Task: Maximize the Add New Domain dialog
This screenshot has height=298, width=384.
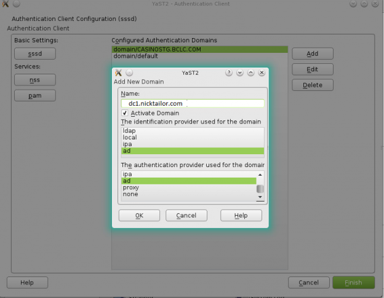Action: [x=251, y=73]
